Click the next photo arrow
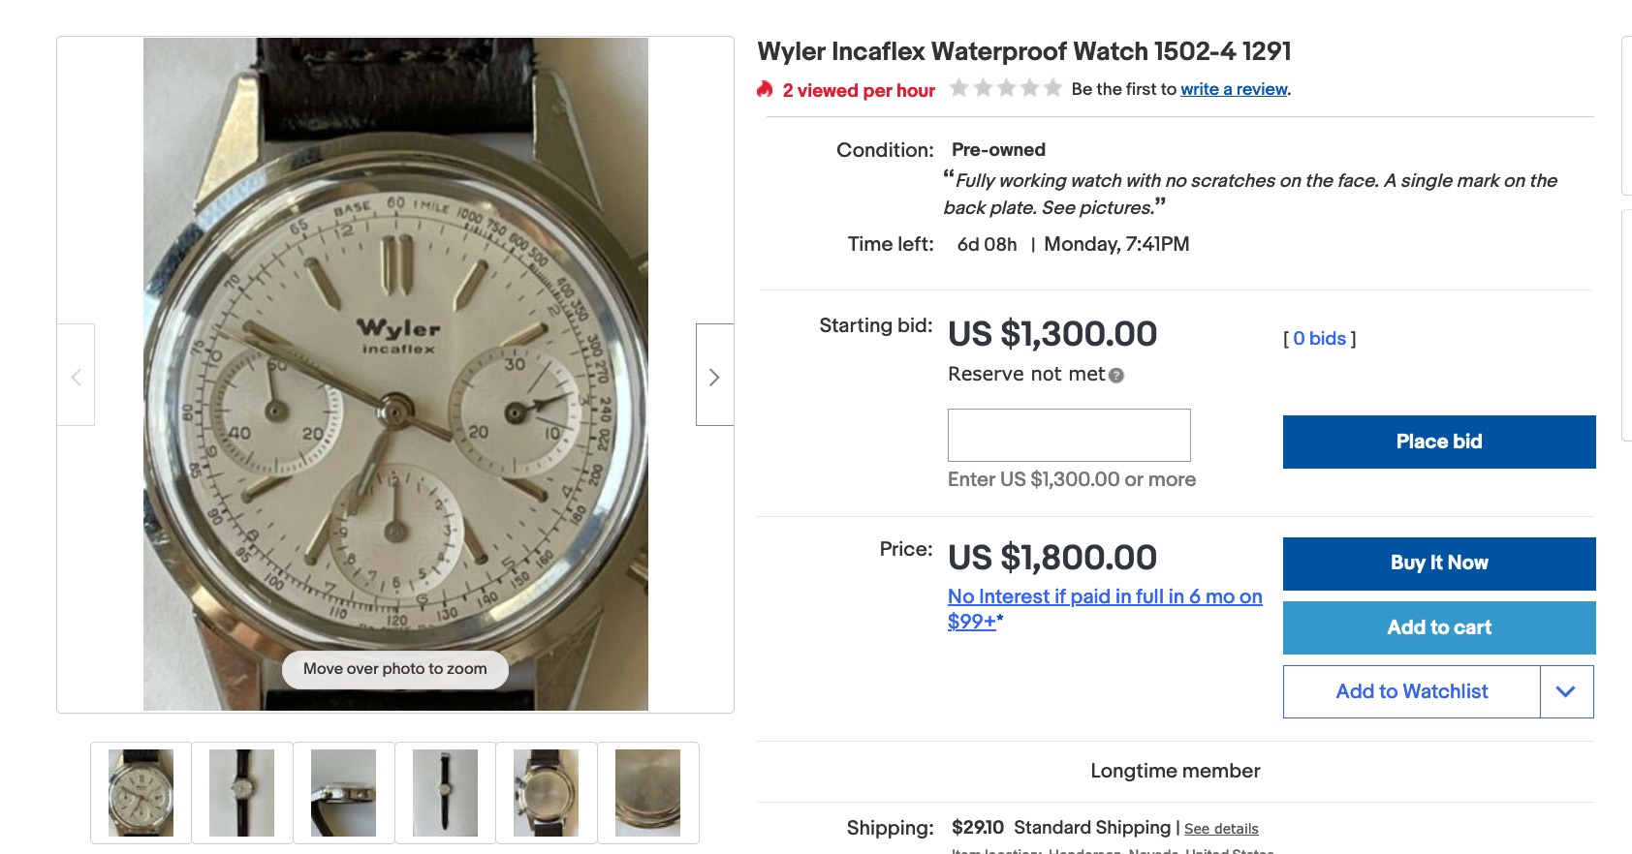The height and width of the screenshot is (854, 1632). tap(714, 376)
